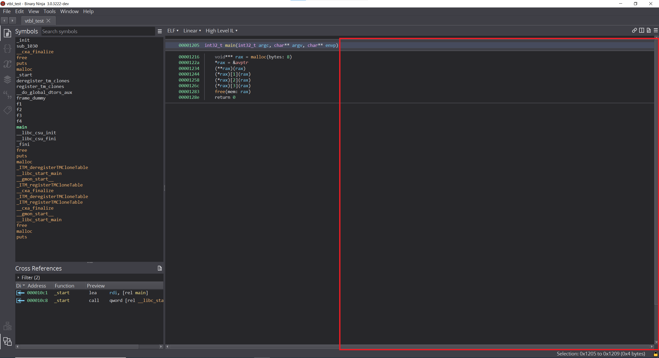Open the Linear view dropdown

pos(192,30)
